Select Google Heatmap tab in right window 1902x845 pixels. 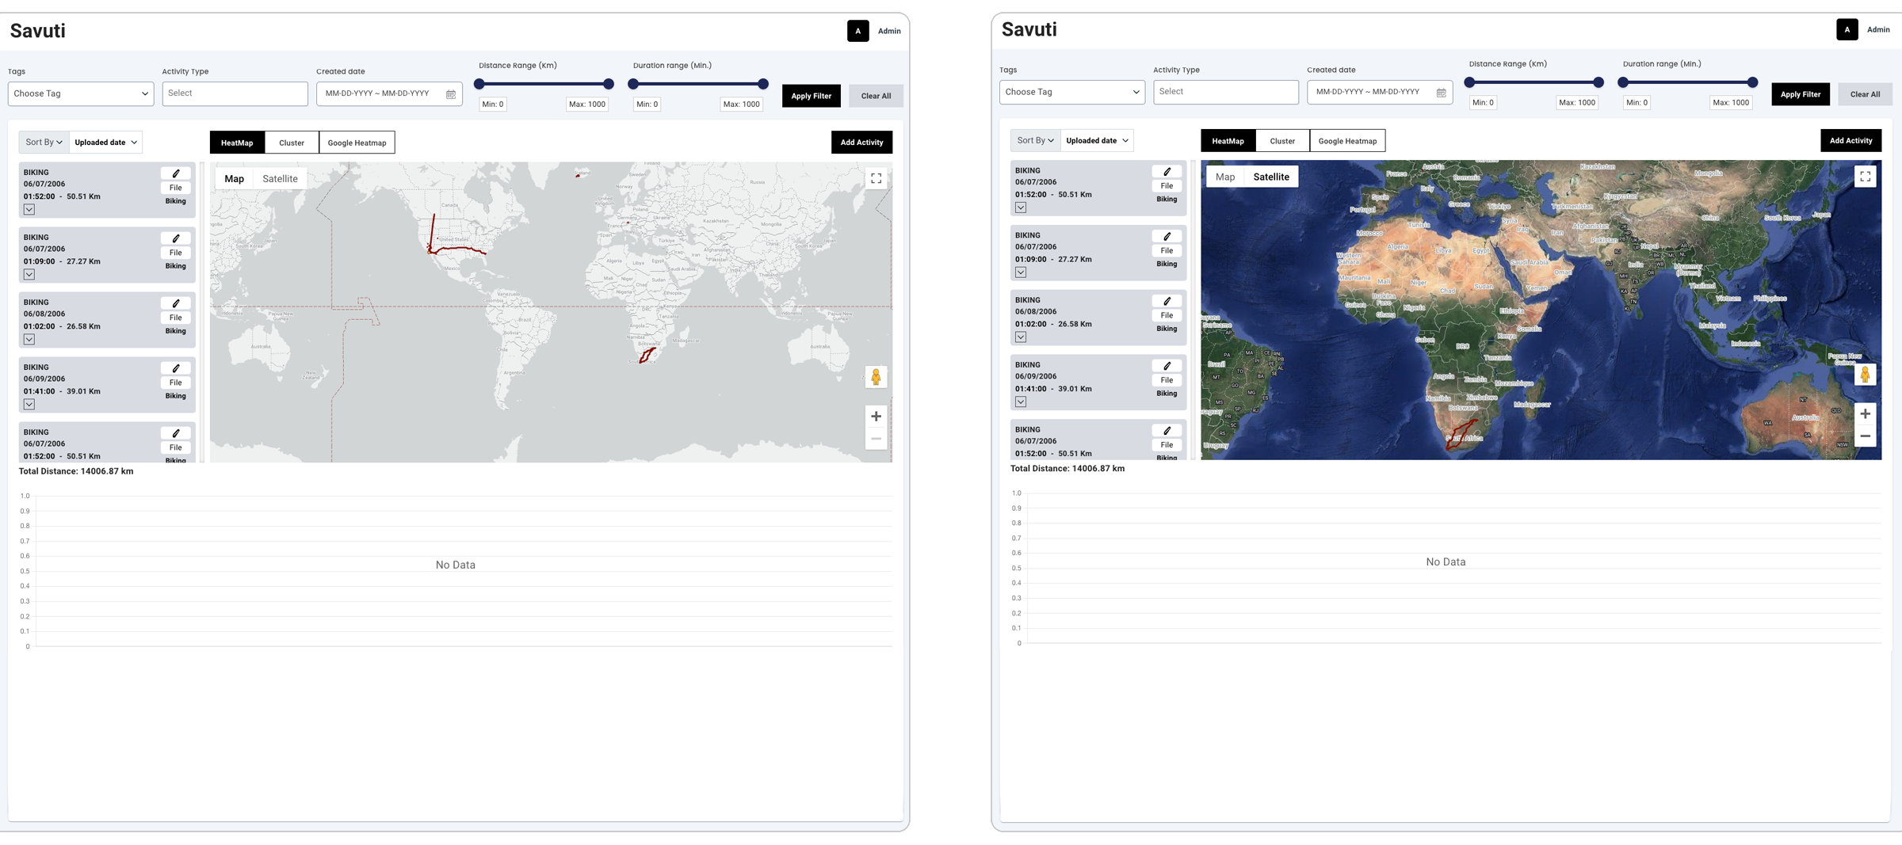[x=1346, y=141]
